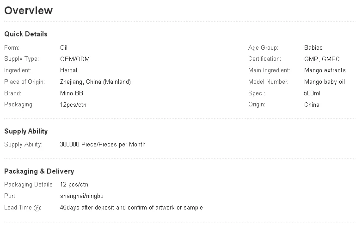Click the Supply Ability section heading

26,131
